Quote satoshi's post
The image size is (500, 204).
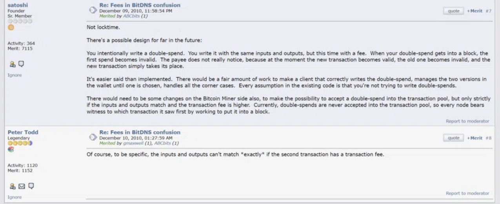pyautogui.click(x=454, y=11)
